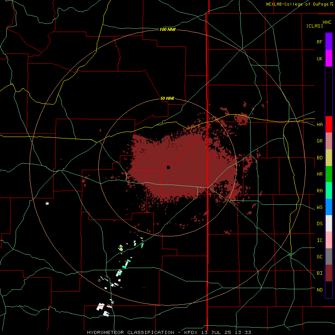Click the GC legend label
The width and height of the screenshot is (335, 335).
tap(319, 257)
